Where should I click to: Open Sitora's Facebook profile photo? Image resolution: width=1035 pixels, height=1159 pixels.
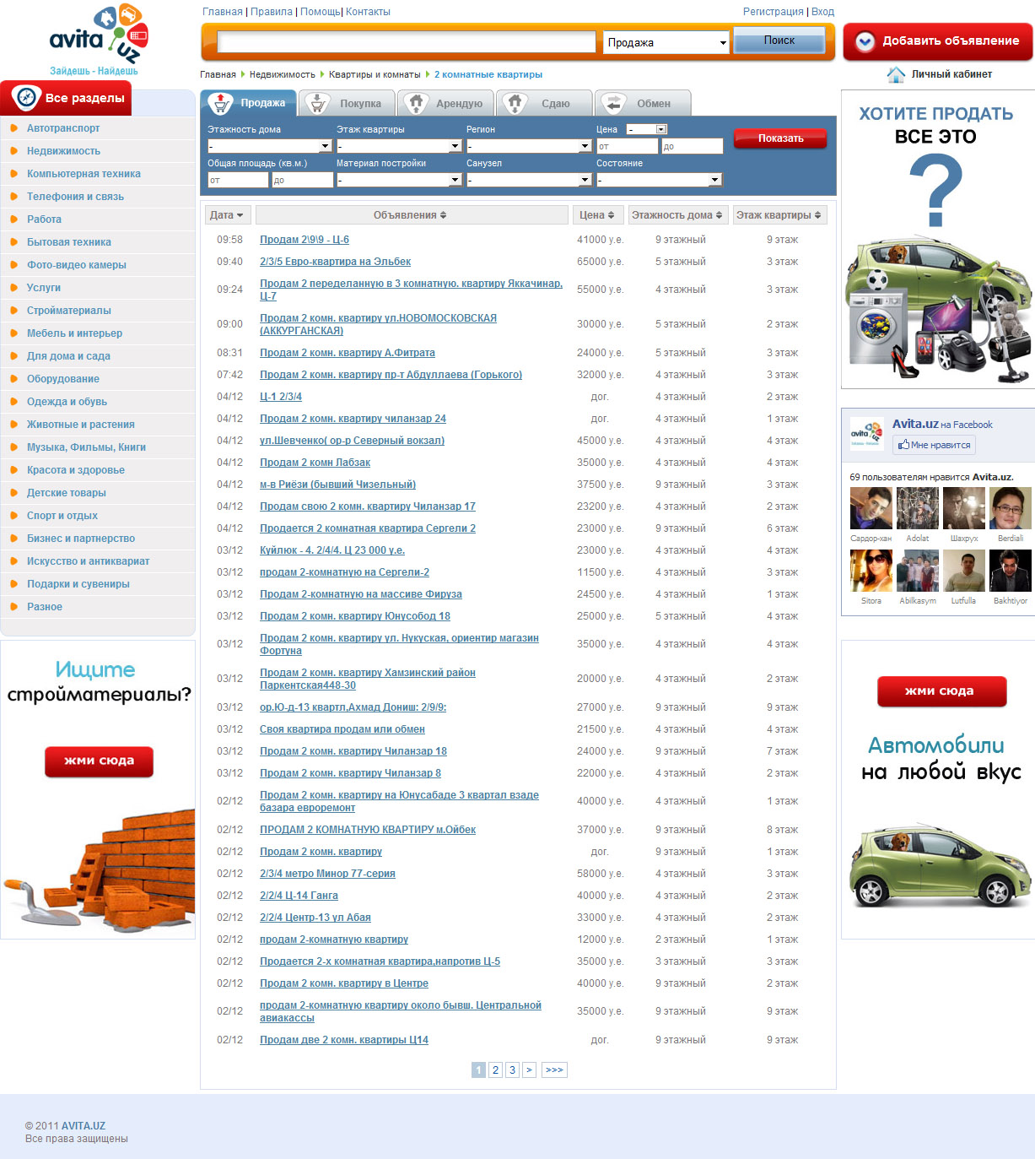[871, 571]
